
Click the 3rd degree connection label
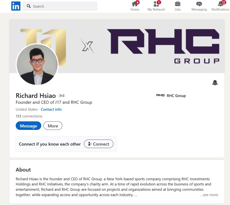point(62,95)
